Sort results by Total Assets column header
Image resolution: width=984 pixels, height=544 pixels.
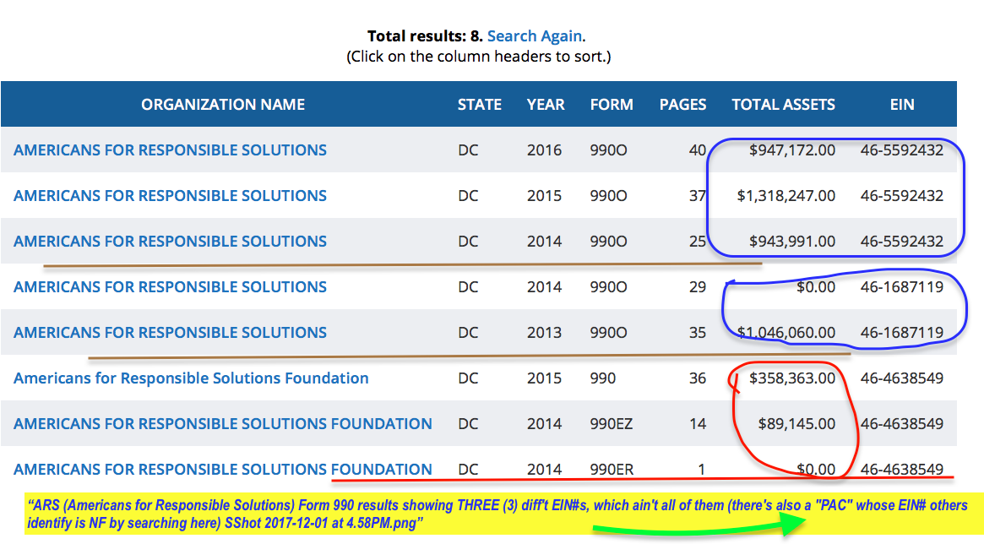point(783,105)
